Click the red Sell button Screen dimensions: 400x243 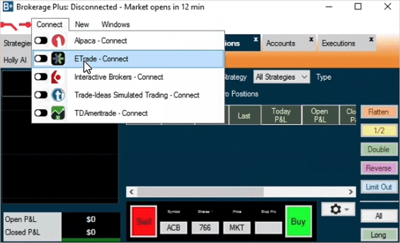(143, 221)
